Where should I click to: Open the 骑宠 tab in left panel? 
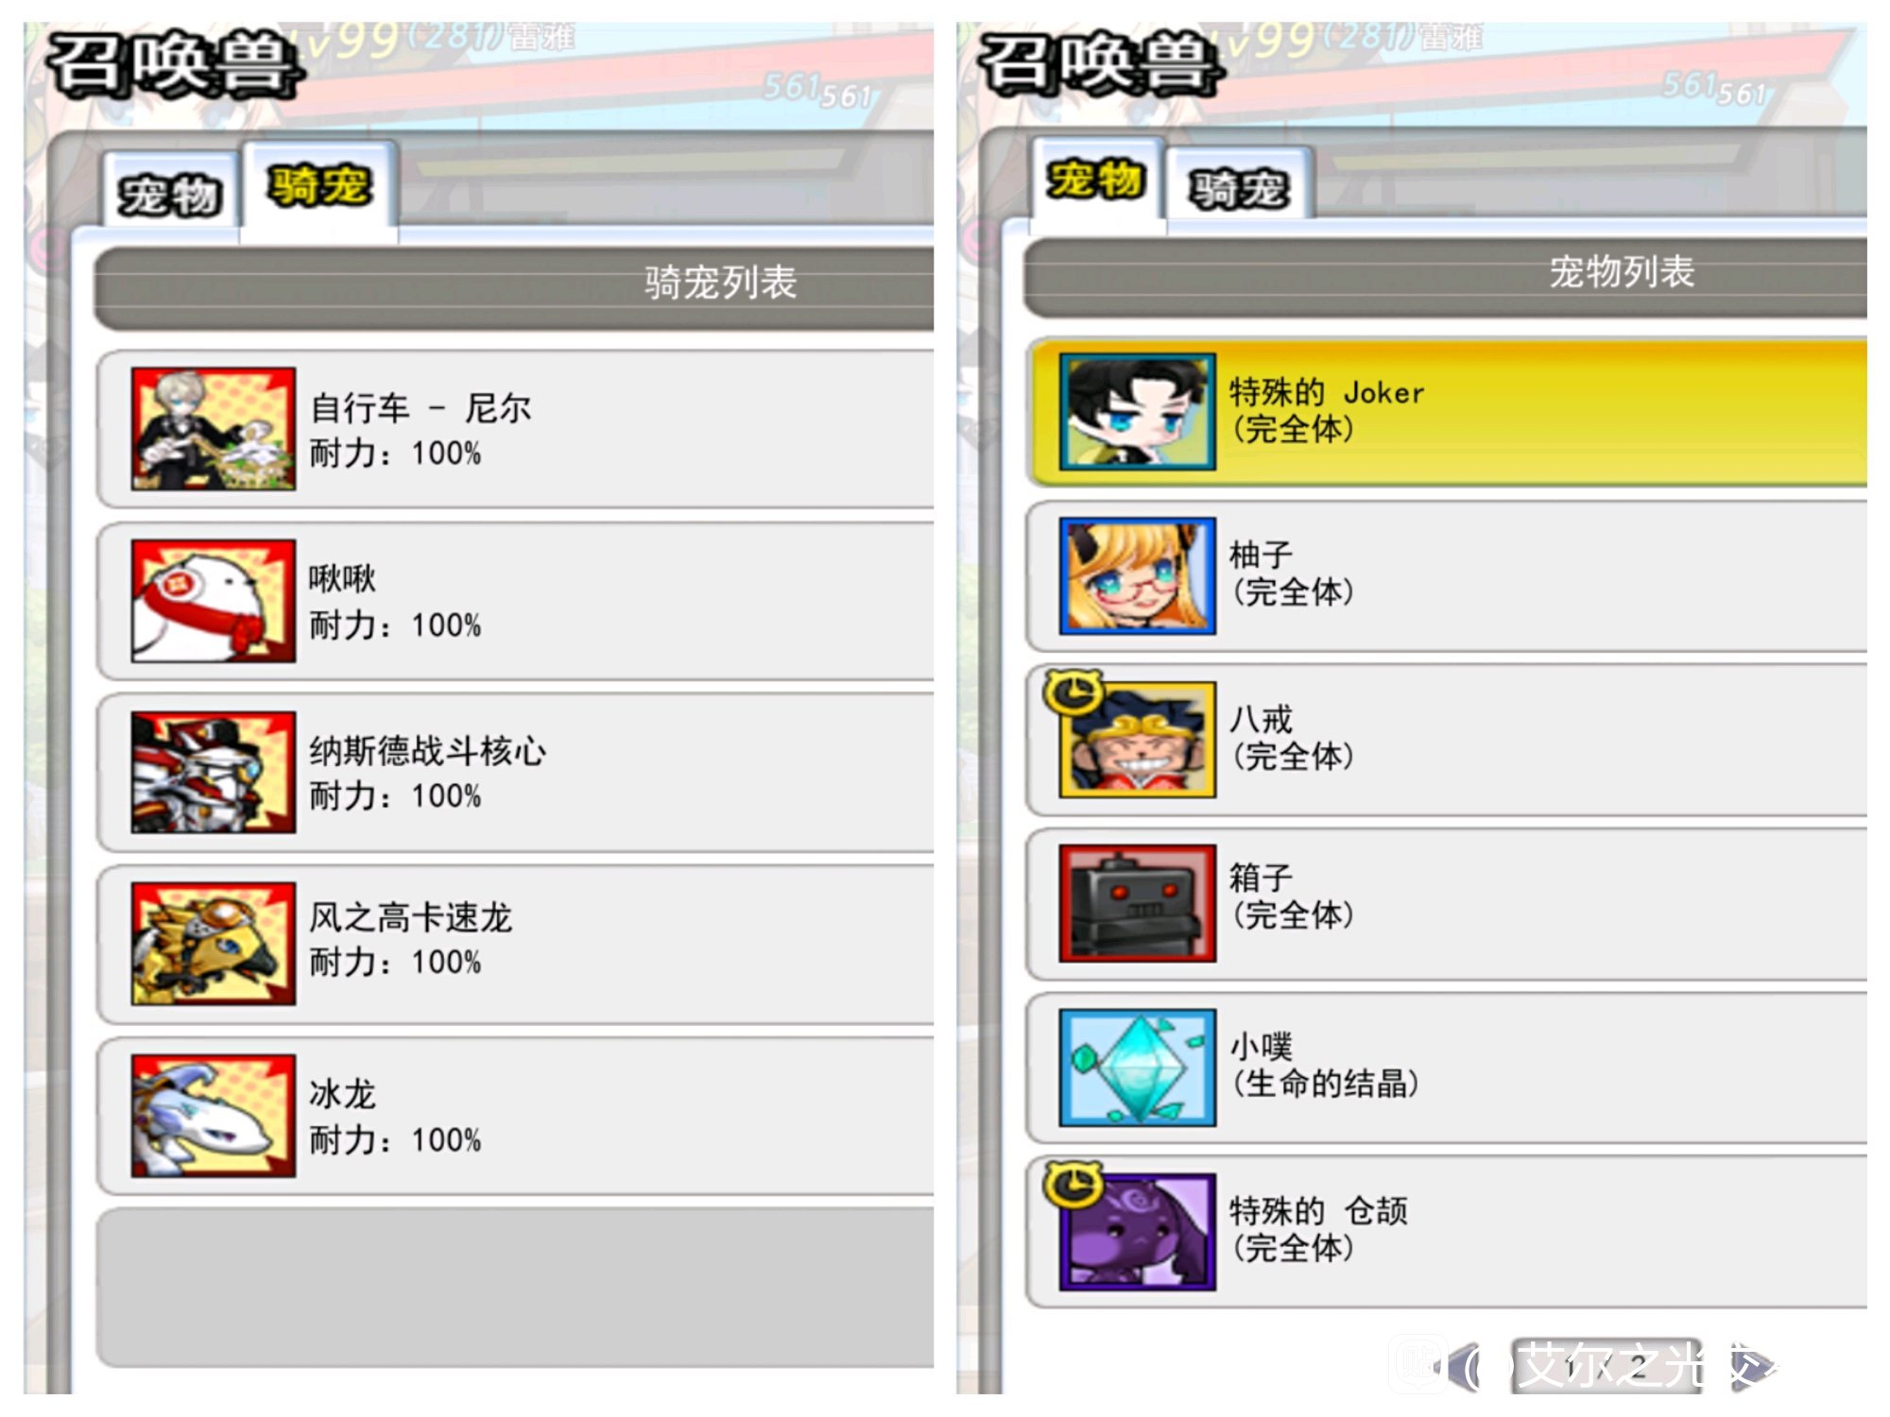(319, 185)
